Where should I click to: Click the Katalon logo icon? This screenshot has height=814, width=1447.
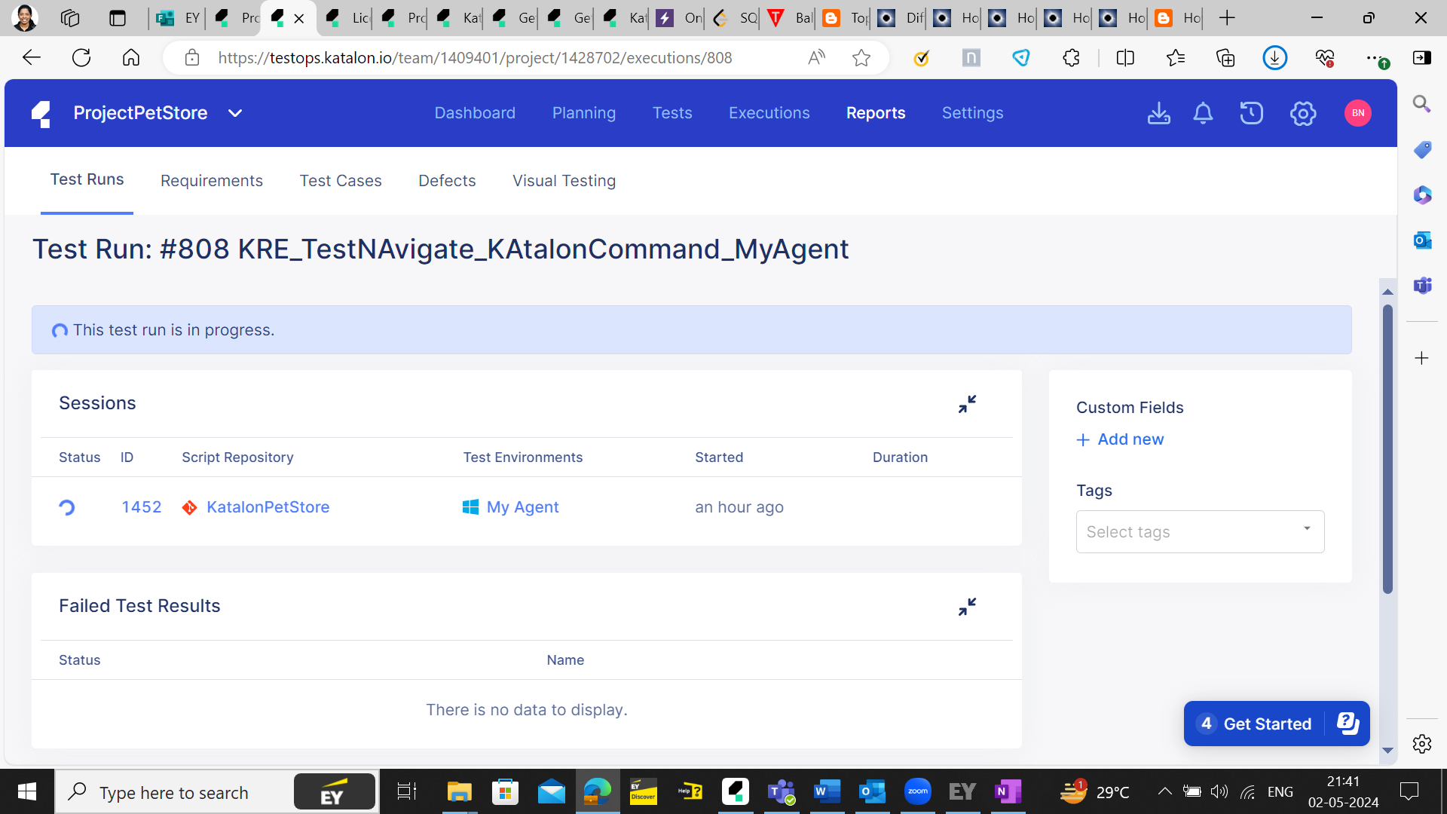point(41,114)
